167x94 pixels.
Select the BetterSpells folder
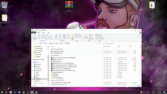pyautogui.click(x=55, y=74)
